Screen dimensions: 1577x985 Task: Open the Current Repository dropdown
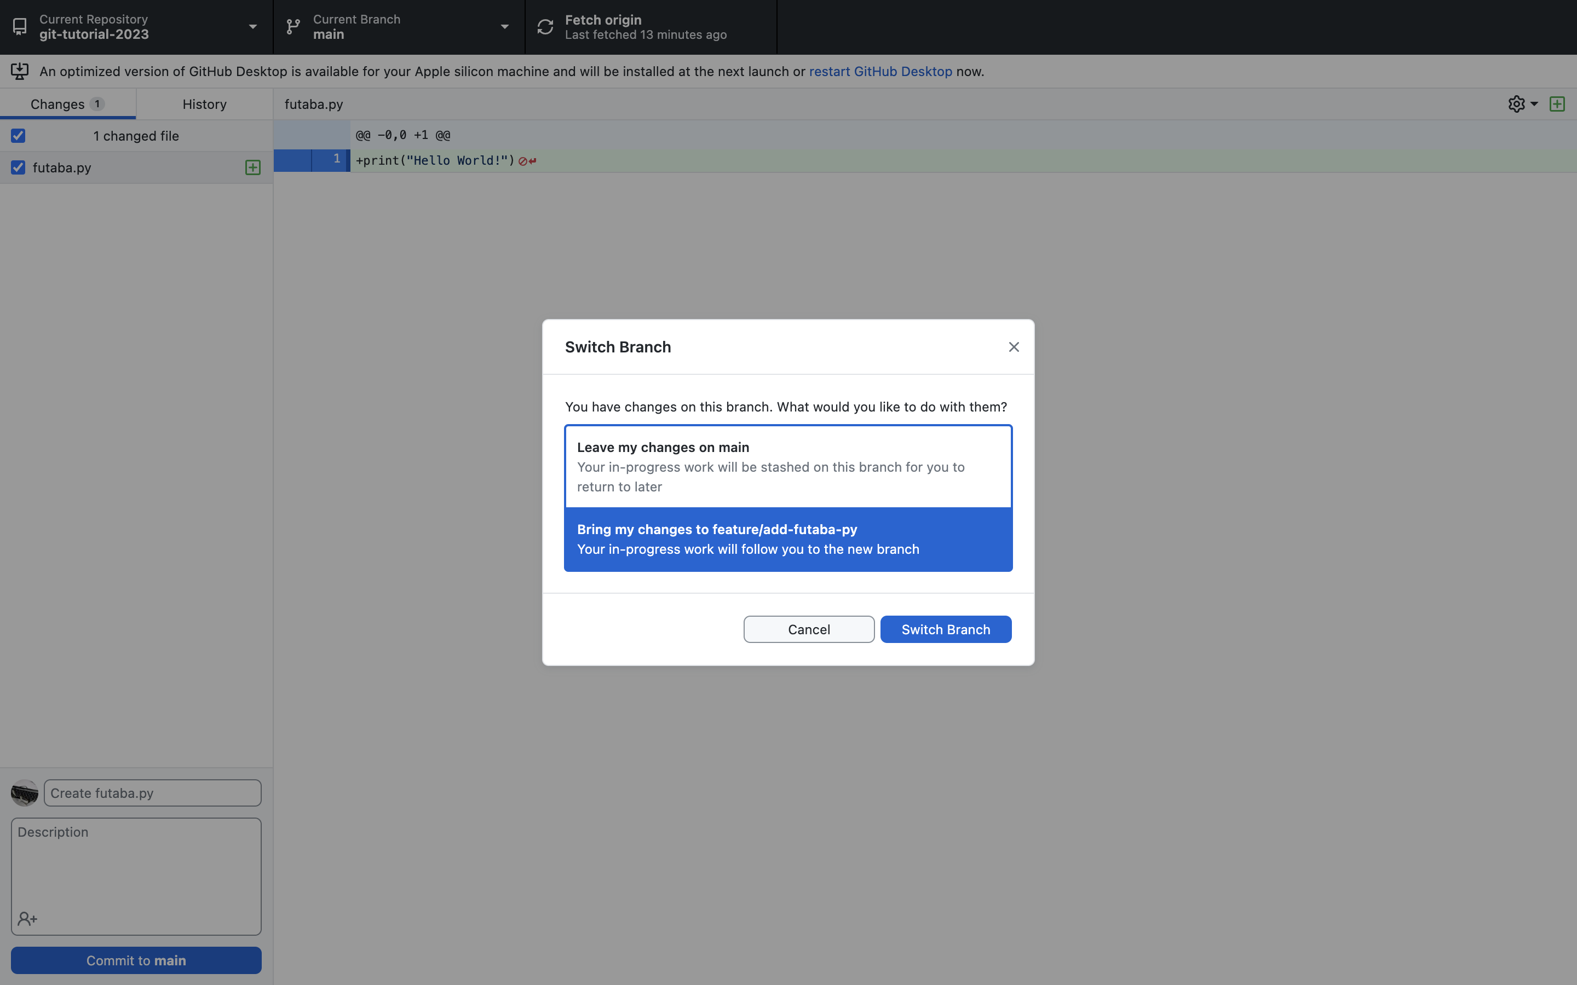pyautogui.click(x=136, y=27)
